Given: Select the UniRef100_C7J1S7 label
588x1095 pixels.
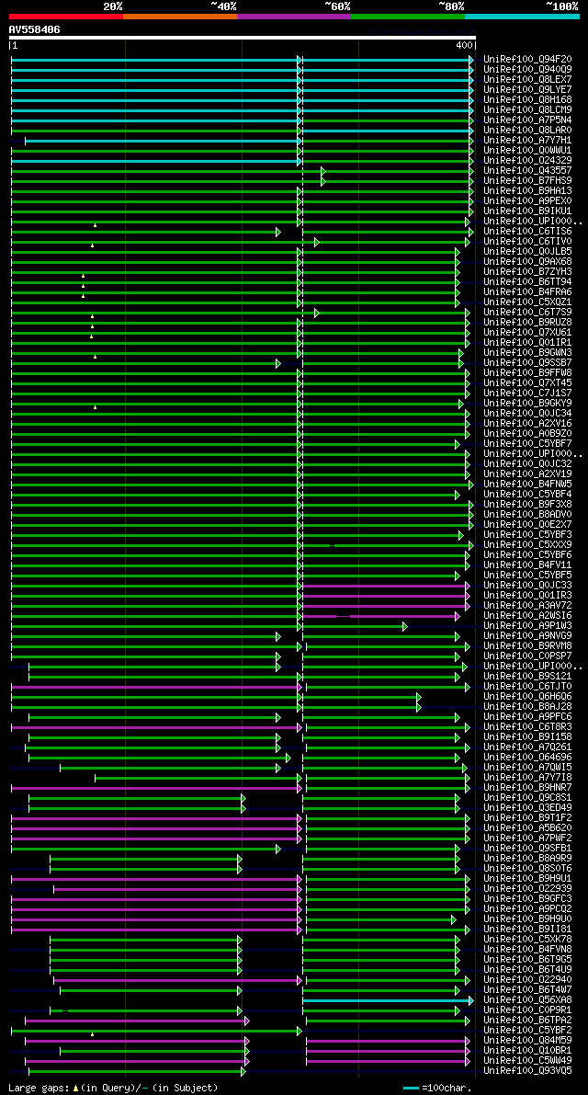Looking at the screenshot, I should point(527,394).
